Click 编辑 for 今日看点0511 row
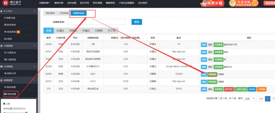 pos(204,67)
